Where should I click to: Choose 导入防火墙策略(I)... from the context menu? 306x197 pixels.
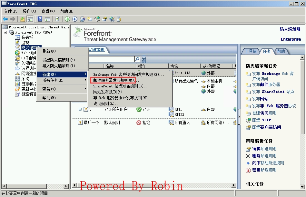click(x=63, y=66)
